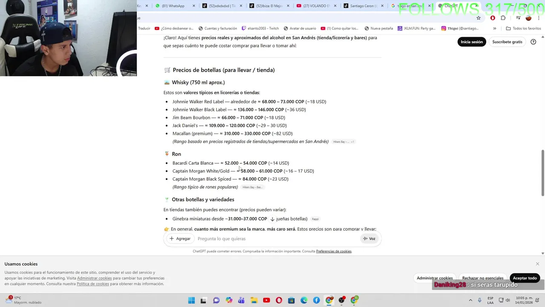Open the Thigui Instagram bookmark
545x307 pixels.
point(460,29)
